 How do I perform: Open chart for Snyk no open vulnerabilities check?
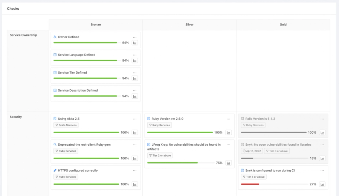(x=322, y=158)
